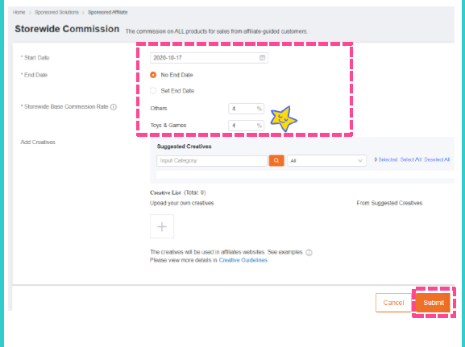This screenshot has width=465, height=347.
Task: Go to Home in the breadcrumb
Action: click(x=19, y=12)
